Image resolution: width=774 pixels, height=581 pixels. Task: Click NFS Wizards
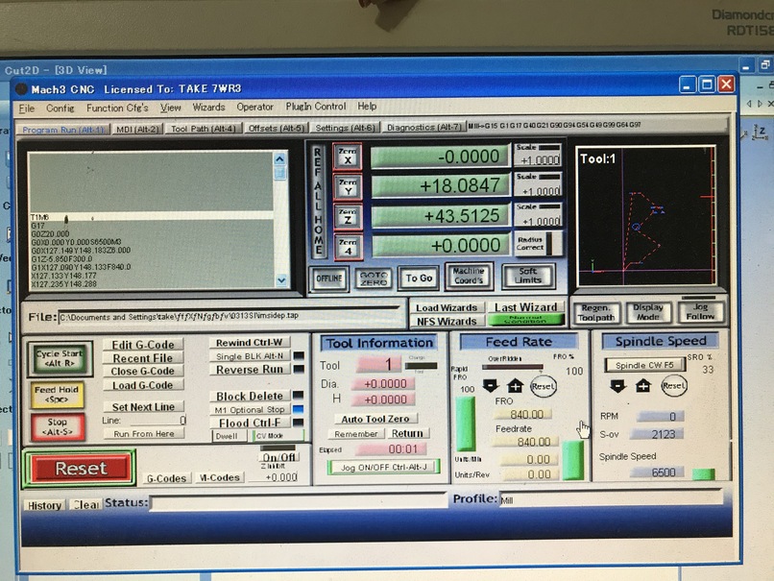coord(447,321)
